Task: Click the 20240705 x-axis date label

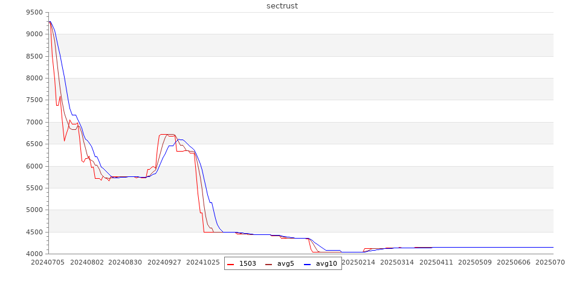Action: 48,263
